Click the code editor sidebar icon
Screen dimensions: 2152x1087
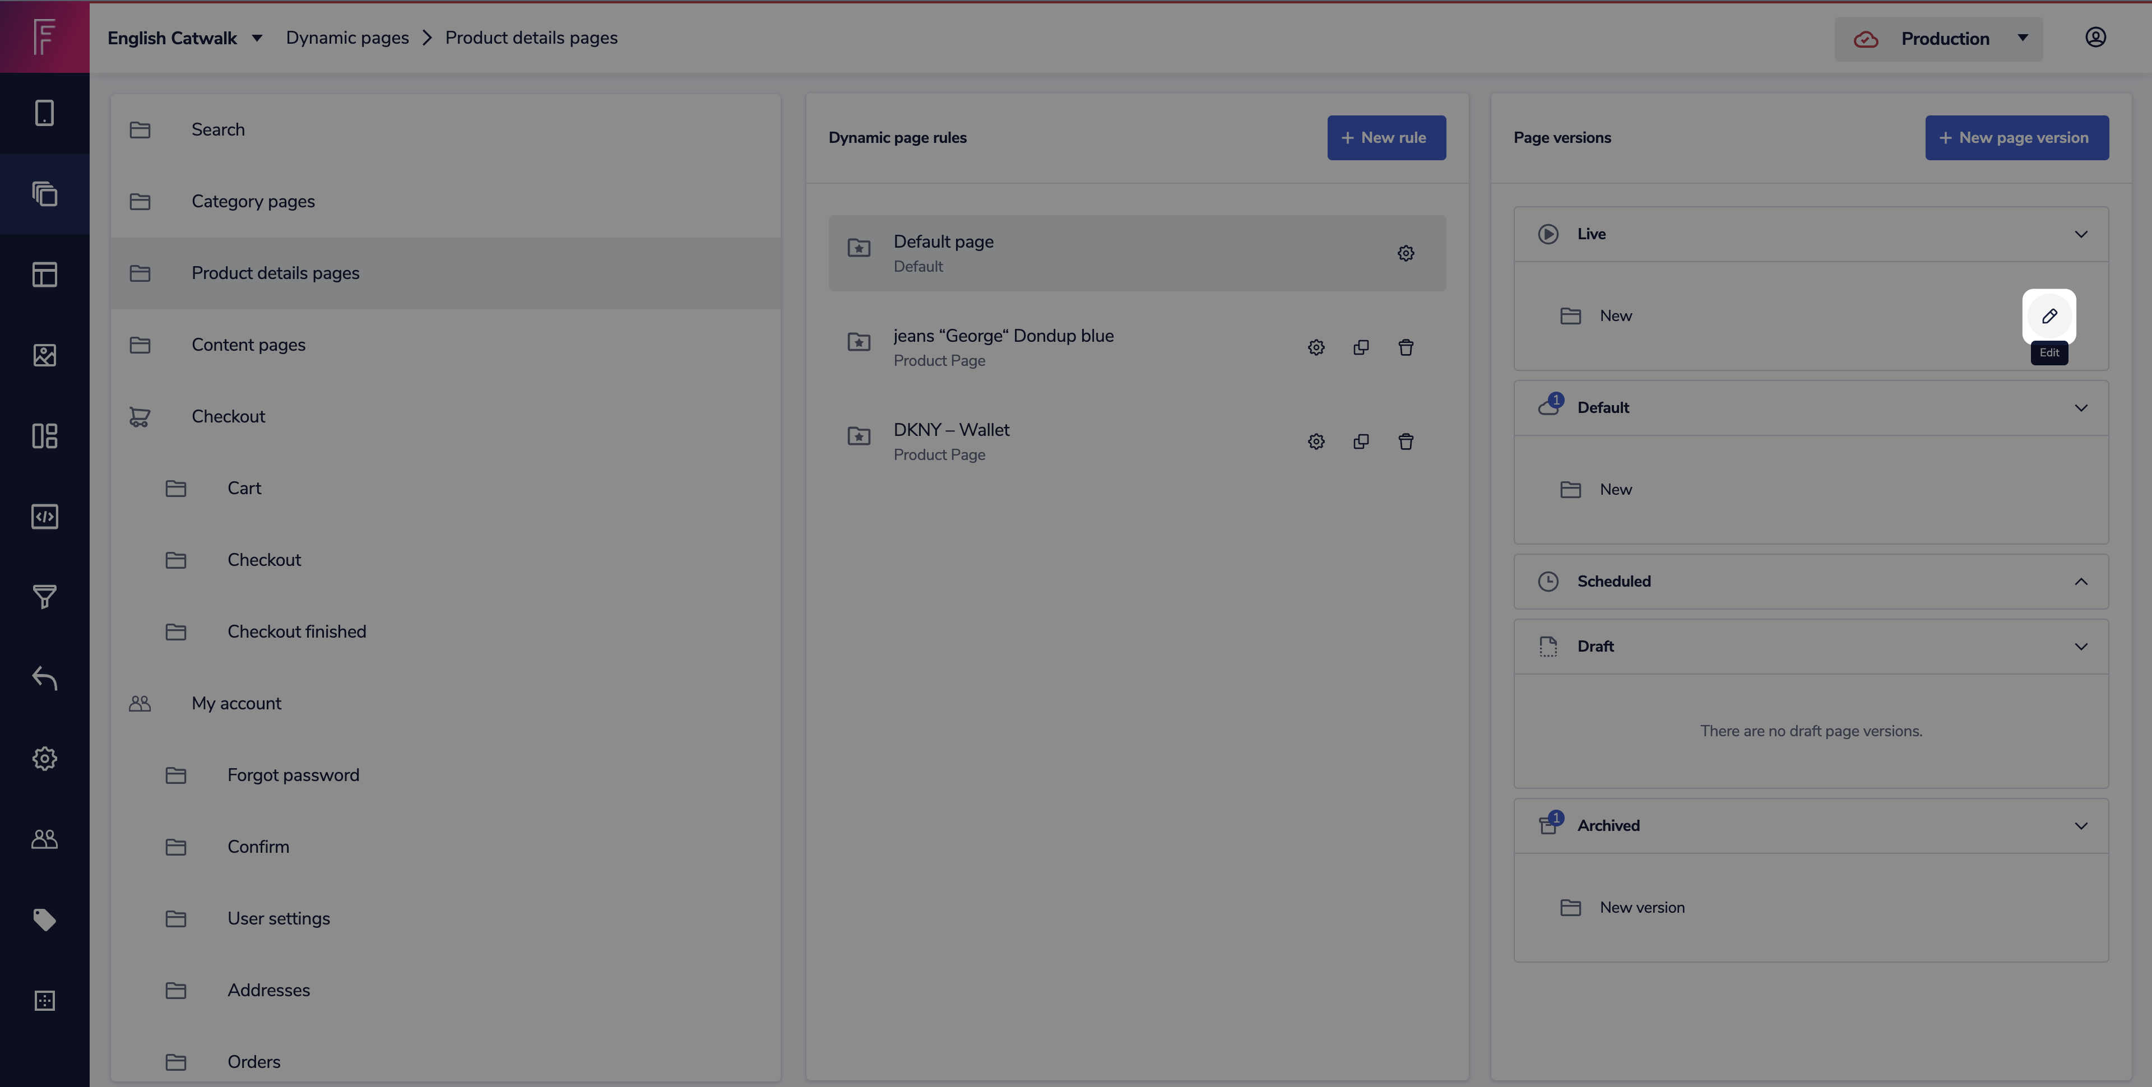point(44,517)
